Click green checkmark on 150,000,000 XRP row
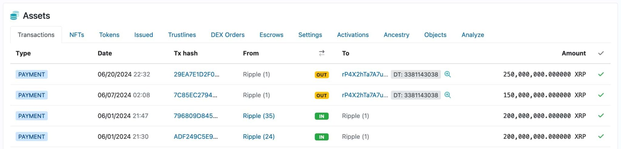The width and height of the screenshot is (621, 149). [x=601, y=95]
